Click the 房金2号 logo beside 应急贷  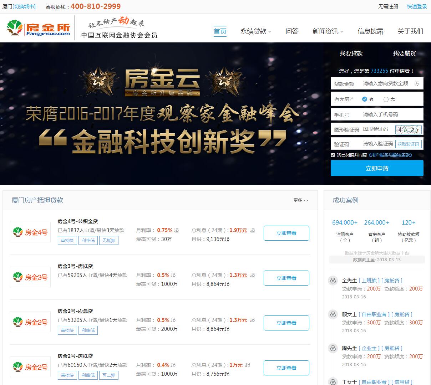[30, 322]
